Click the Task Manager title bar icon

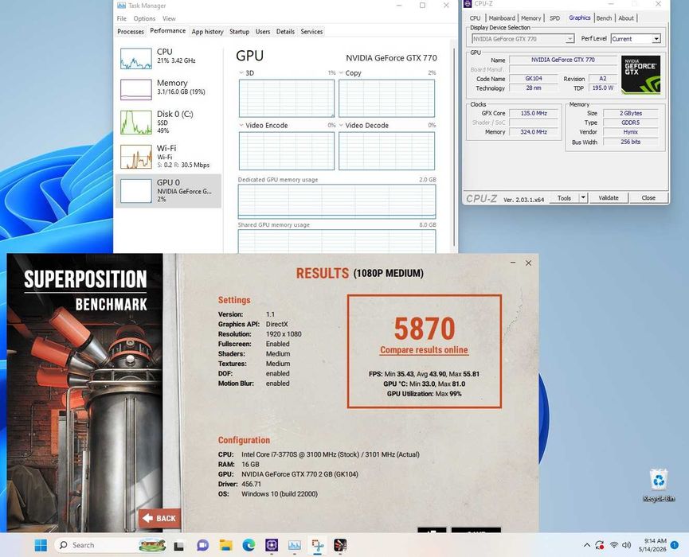click(121, 6)
